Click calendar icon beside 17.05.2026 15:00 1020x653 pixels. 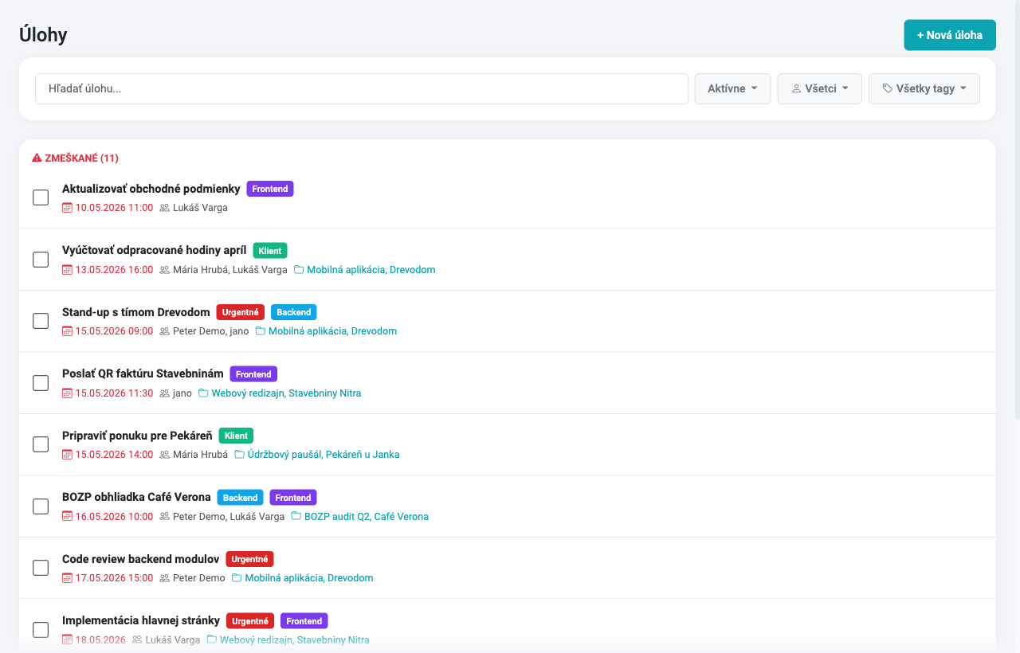click(x=67, y=578)
